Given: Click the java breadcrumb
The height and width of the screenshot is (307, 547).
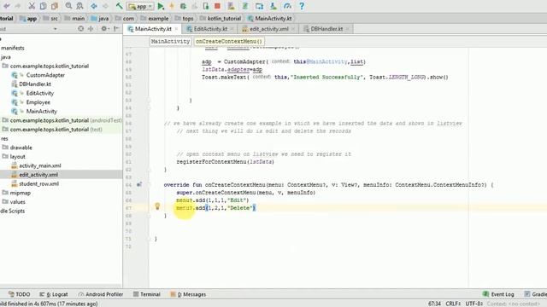Looking at the screenshot, I should (x=100, y=19).
